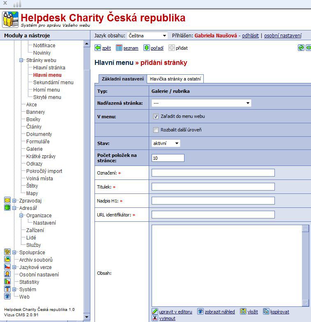Click the odhlásit link
The width and height of the screenshot is (311, 322).
pos(250,35)
